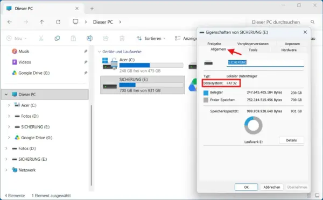Click the Übernehmen button
This screenshot has width=323, height=200.
click(297, 187)
